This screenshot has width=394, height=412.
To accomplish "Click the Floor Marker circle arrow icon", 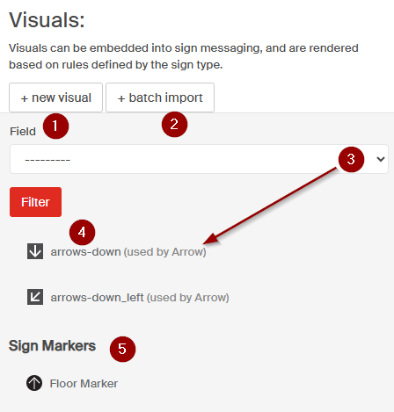I will pos(34,383).
